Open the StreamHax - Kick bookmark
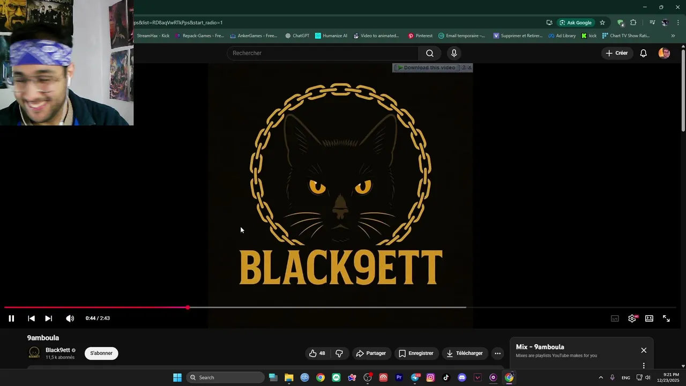The height and width of the screenshot is (386, 686). [153, 36]
